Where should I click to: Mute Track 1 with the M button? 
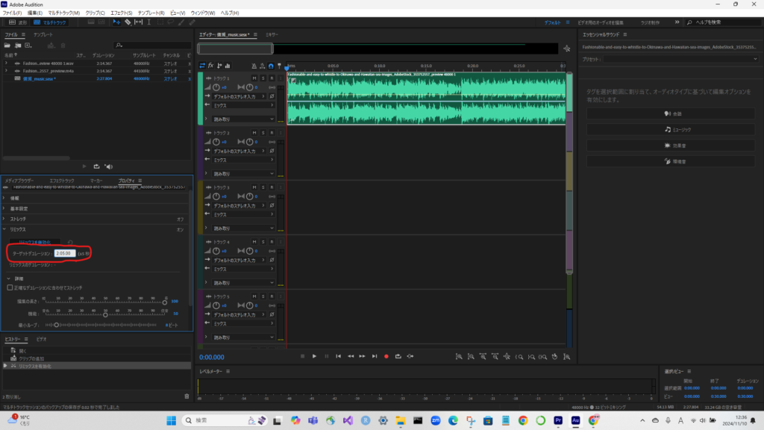tap(254, 78)
